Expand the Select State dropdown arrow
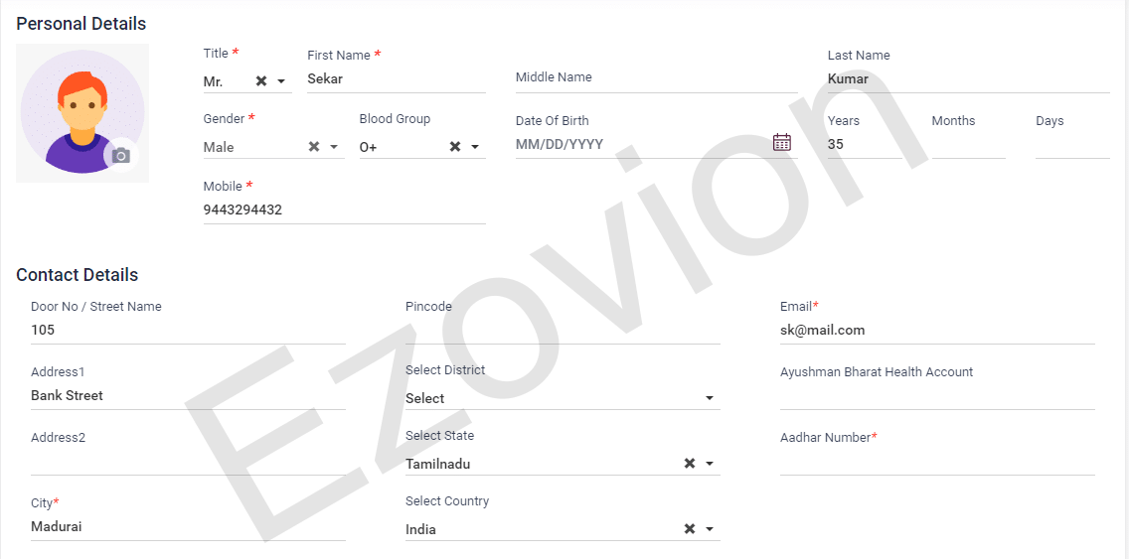1129x559 pixels. click(710, 464)
